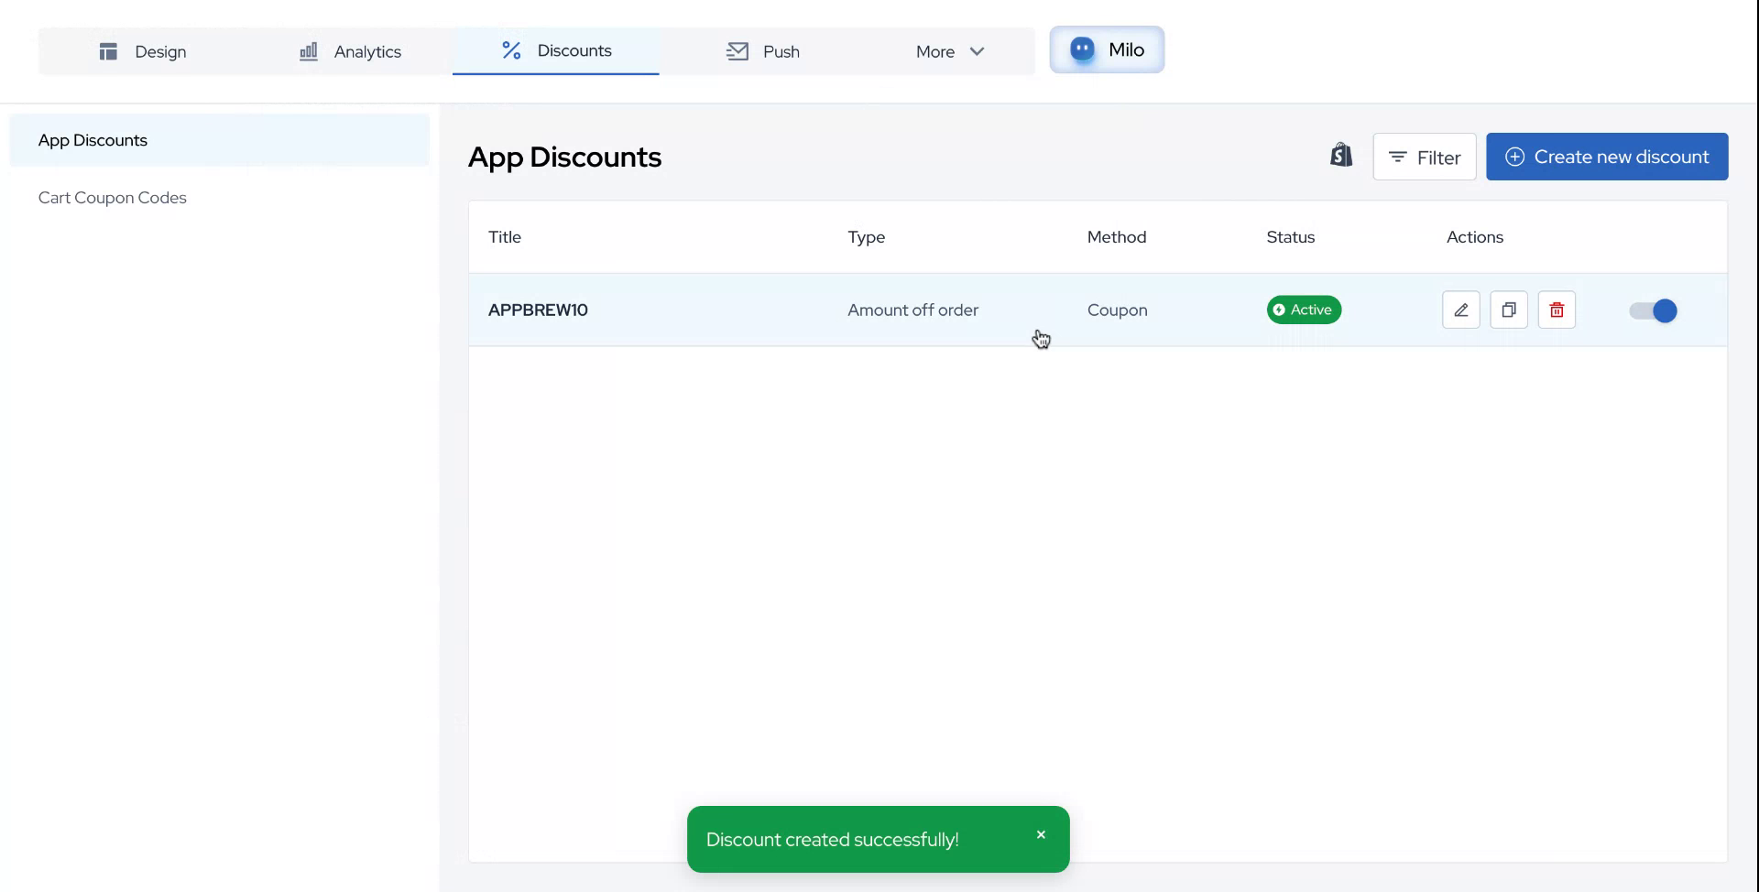Screen dimensions: 1759x892
Task: Click the Method column header
Action: coord(1117,237)
